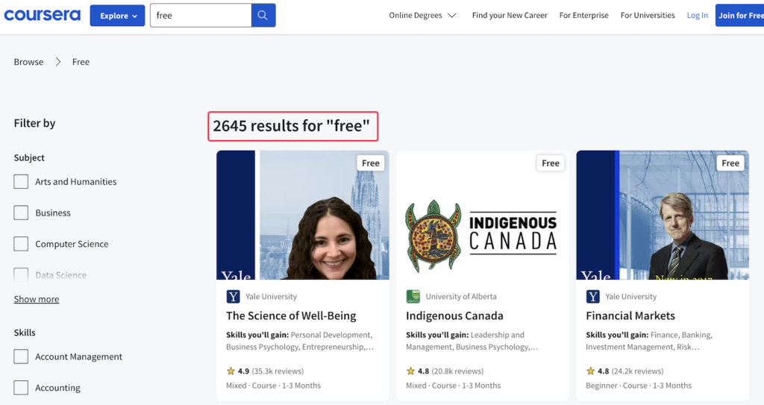764x405 pixels.
Task: Check the Business subject filter
Action: (21, 213)
